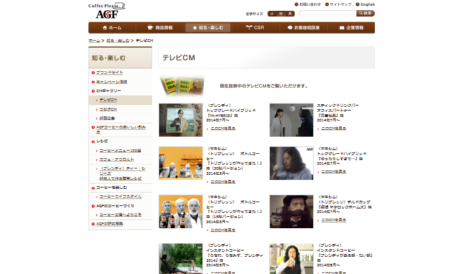Image resolution: width=464 pixels, height=274 pixels.
Task: Open コーヒーライフスタイル in the sidebar
Action: [120, 196]
